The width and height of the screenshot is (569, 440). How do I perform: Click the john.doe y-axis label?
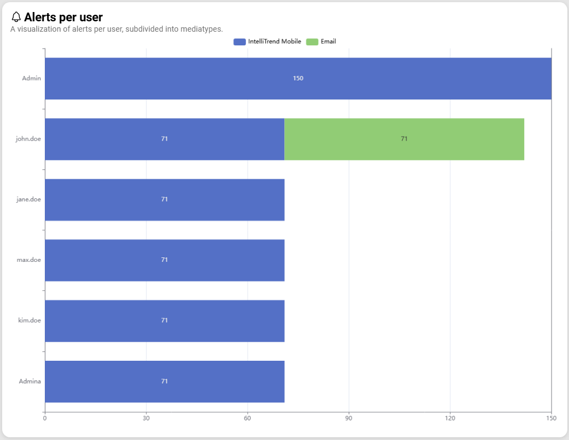click(x=28, y=139)
